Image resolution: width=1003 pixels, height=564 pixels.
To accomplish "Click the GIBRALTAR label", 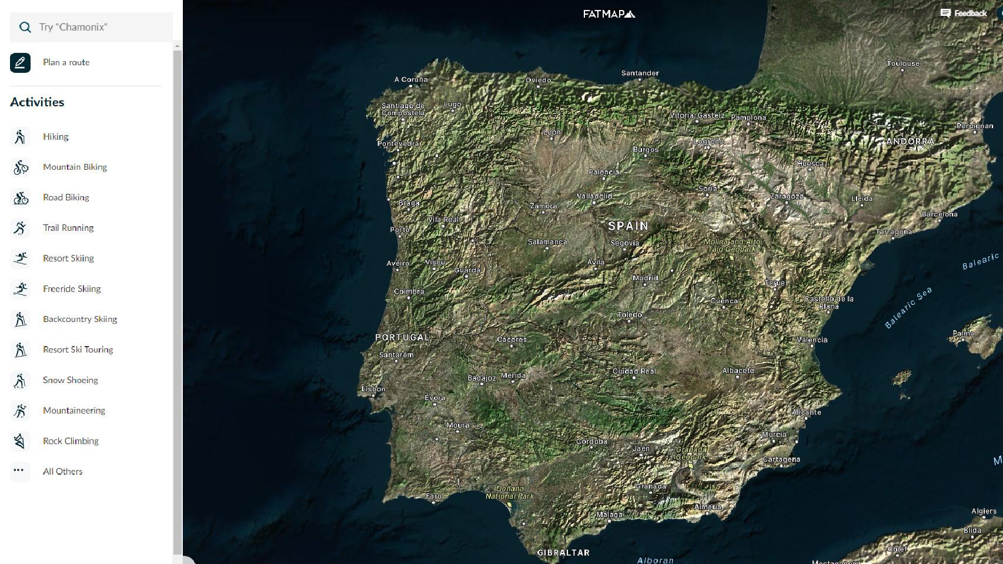I will pyautogui.click(x=563, y=552).
